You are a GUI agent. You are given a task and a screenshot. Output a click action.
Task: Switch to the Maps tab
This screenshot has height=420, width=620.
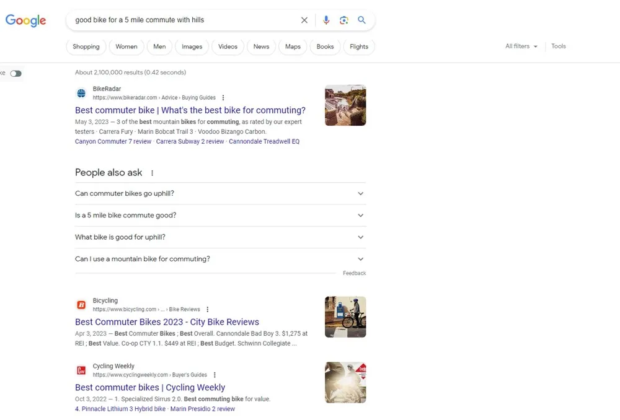[x=293, y=46]
